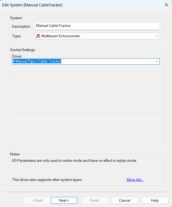Expand the Driver dropdown arrow
Screen dimensions: 172x207
point(157,61)
